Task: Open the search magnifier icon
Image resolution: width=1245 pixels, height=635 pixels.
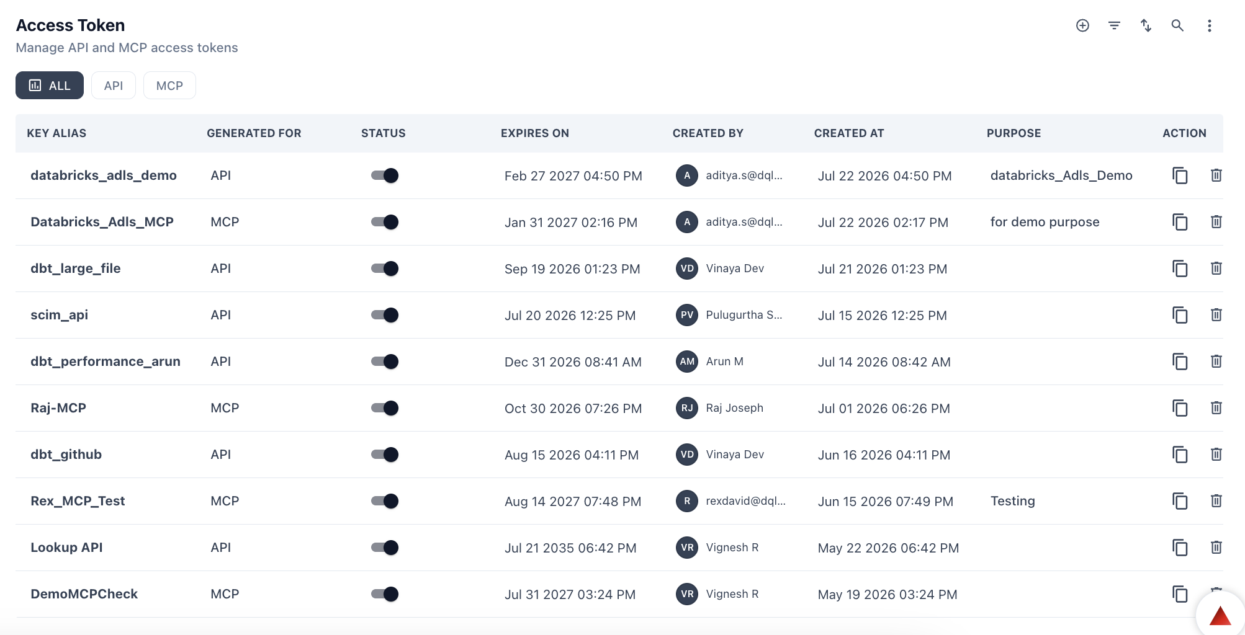Action: (1177, 25)
